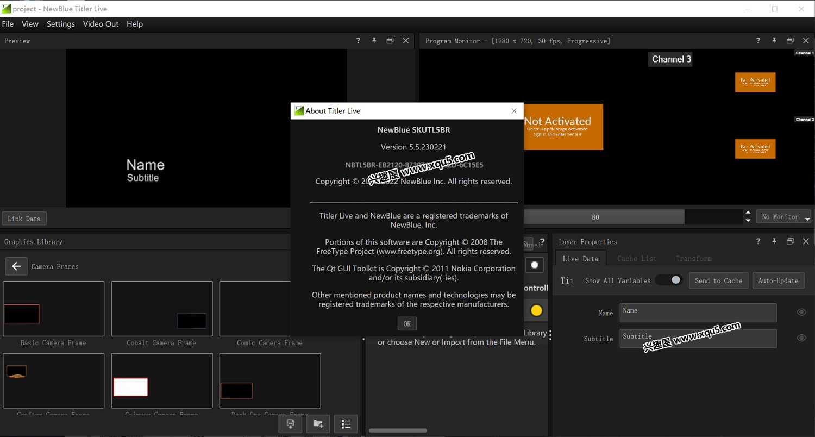This screenshot has width=815, height=437.
Task: Select the Cobalt Camera Frame thumbnail
Action: point(161,309)
